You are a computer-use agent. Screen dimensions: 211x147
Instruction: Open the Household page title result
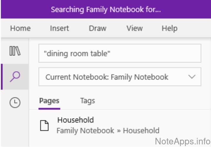pos(75,120)
